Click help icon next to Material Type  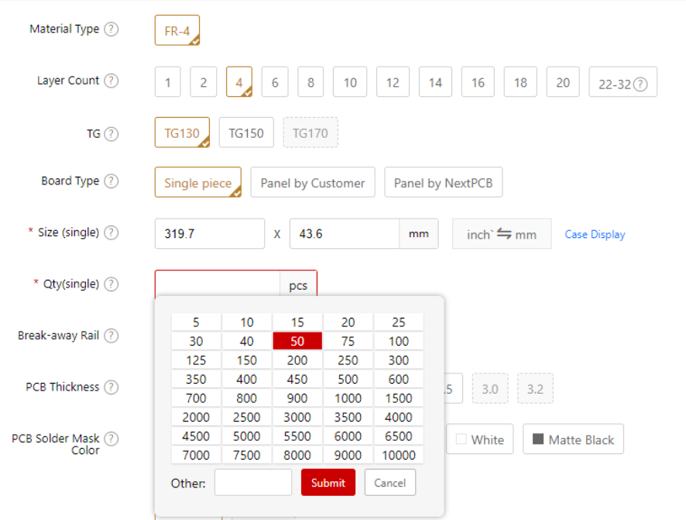click(x=111, y=29)
